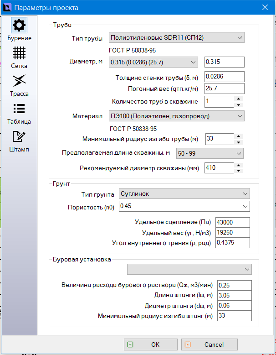This screenshot has width=276, height=355.
Task: Click the ГОСТ Р 50838-95 text under Материал
Action: 133,129
